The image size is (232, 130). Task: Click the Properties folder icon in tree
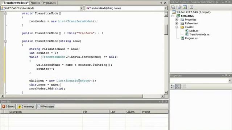[x=182, y=19]
